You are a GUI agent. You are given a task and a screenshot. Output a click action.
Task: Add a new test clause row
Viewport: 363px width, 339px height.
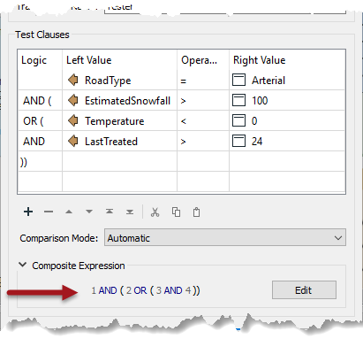pyautogui.click(x=28, y=212)
